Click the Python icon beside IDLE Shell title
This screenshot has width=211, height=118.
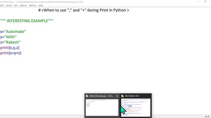tap(122, 96)
